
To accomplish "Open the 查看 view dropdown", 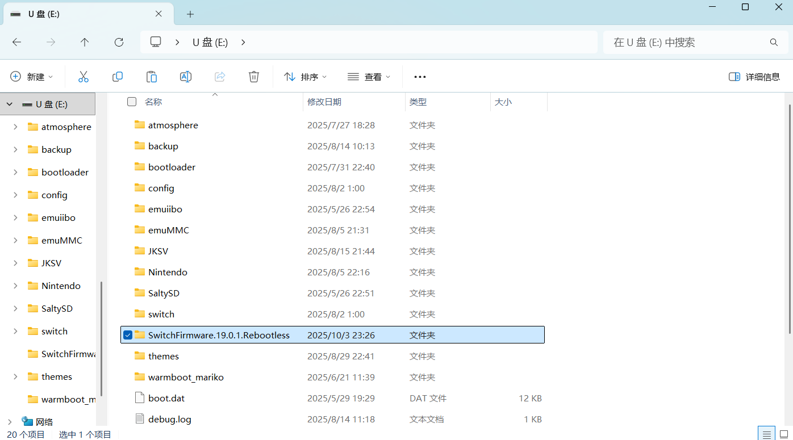I will click(369, 77).
